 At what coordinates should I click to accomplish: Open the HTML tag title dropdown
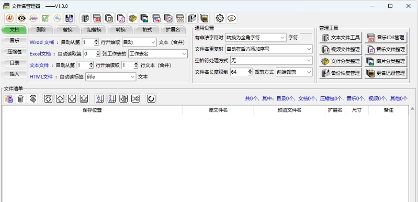tap(110, 77)
